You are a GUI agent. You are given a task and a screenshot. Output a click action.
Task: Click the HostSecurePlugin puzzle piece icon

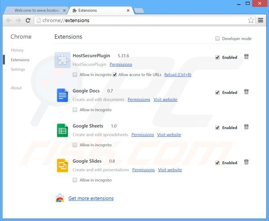[x=62, y=60]
